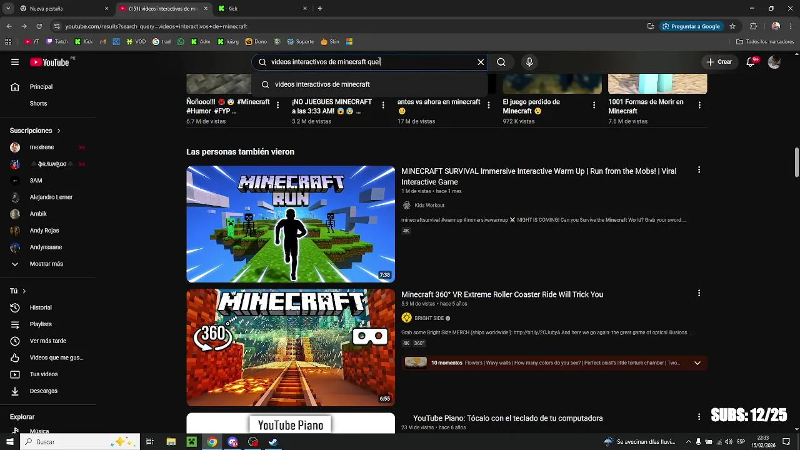Open the Twitch bookmark

pos(57,42)
